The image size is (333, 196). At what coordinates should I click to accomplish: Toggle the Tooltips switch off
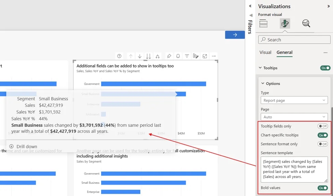pos(325,68)
